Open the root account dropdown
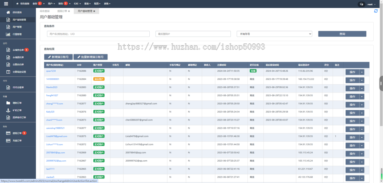The height and width of the screenshot is (183, 383). (x=371, y=4)
